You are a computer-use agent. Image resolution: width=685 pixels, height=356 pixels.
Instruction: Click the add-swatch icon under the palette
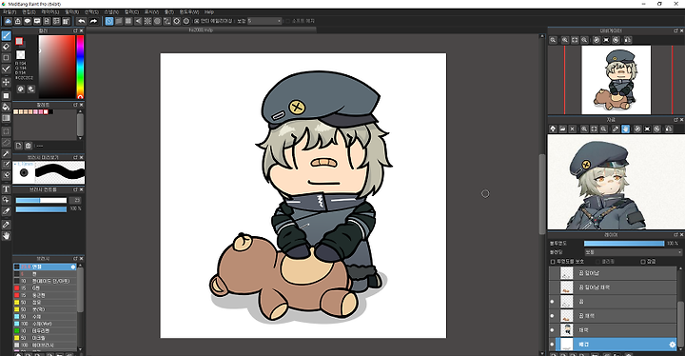point(19,146)
